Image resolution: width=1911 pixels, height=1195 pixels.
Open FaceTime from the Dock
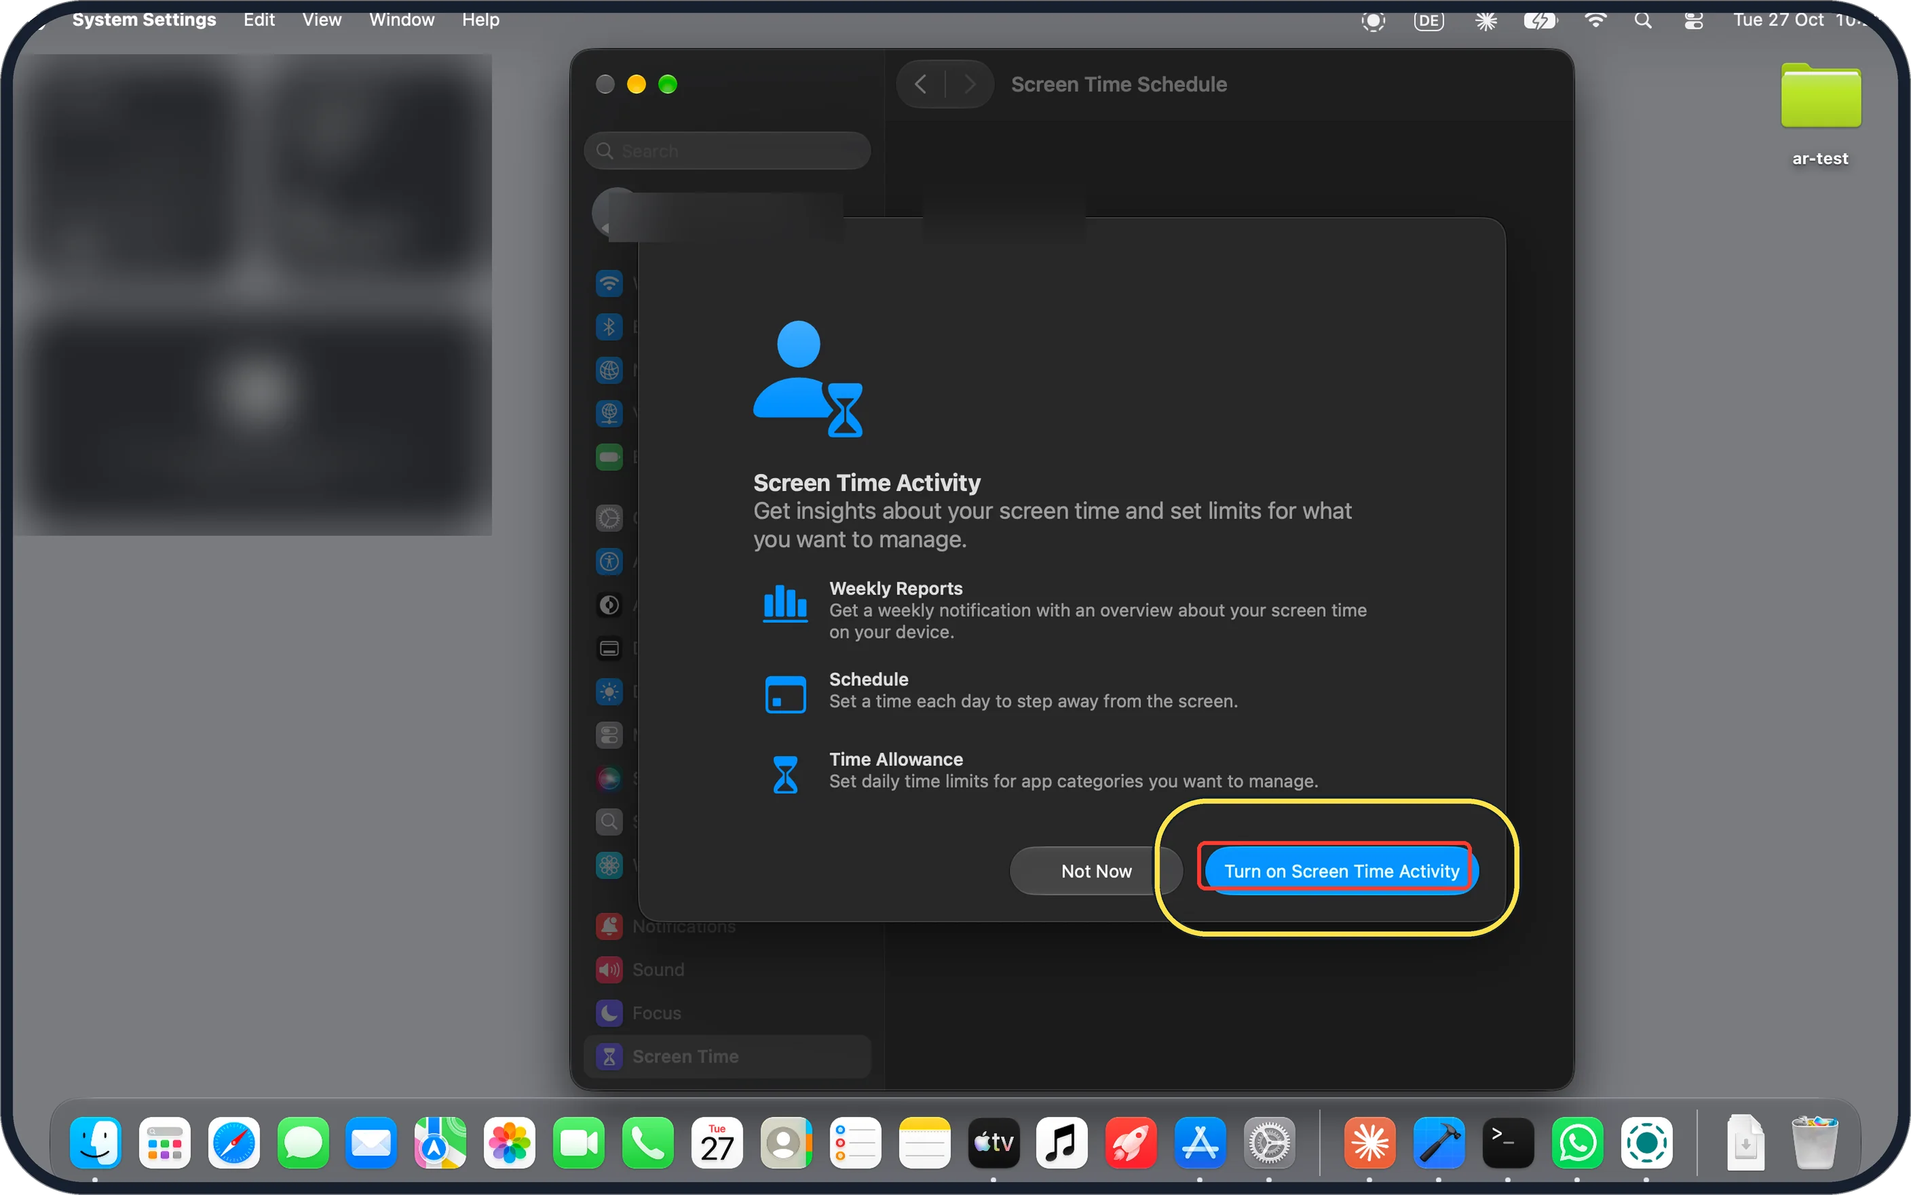point(579,1142)
